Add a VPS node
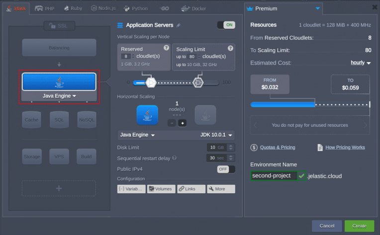380x235 pixels. click(59, 157)
